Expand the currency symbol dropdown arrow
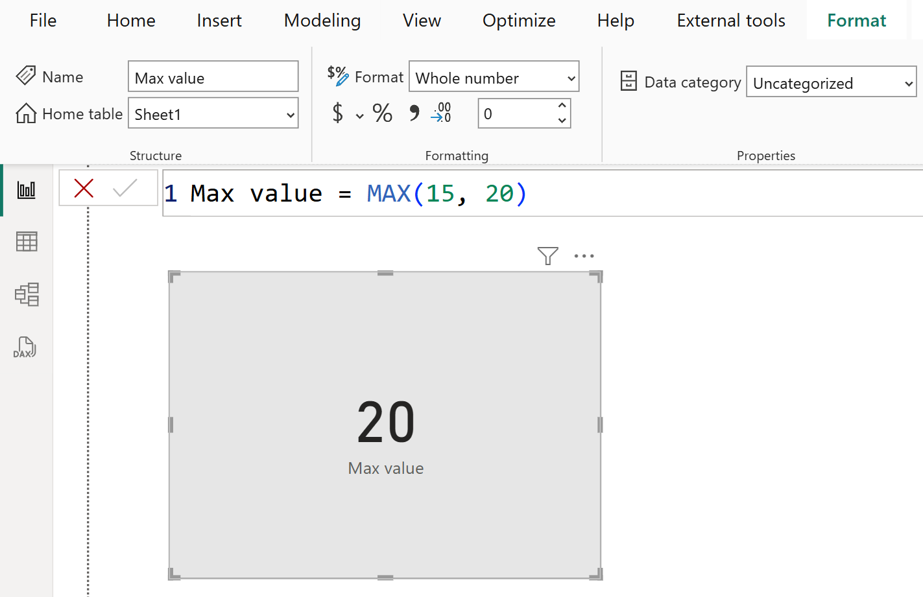 point(361,114)
